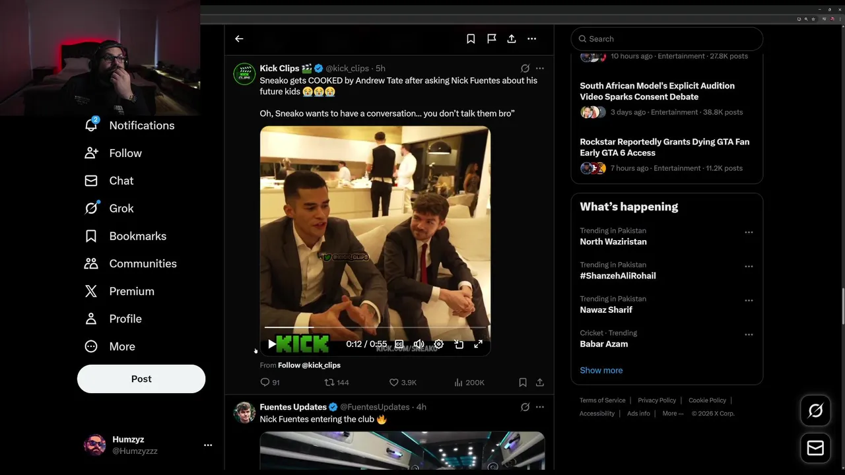Viewport: 845px width, 475px height.
Task: Open Chat in sidebar
Action: pyautogui.click(x=109, y=181)
